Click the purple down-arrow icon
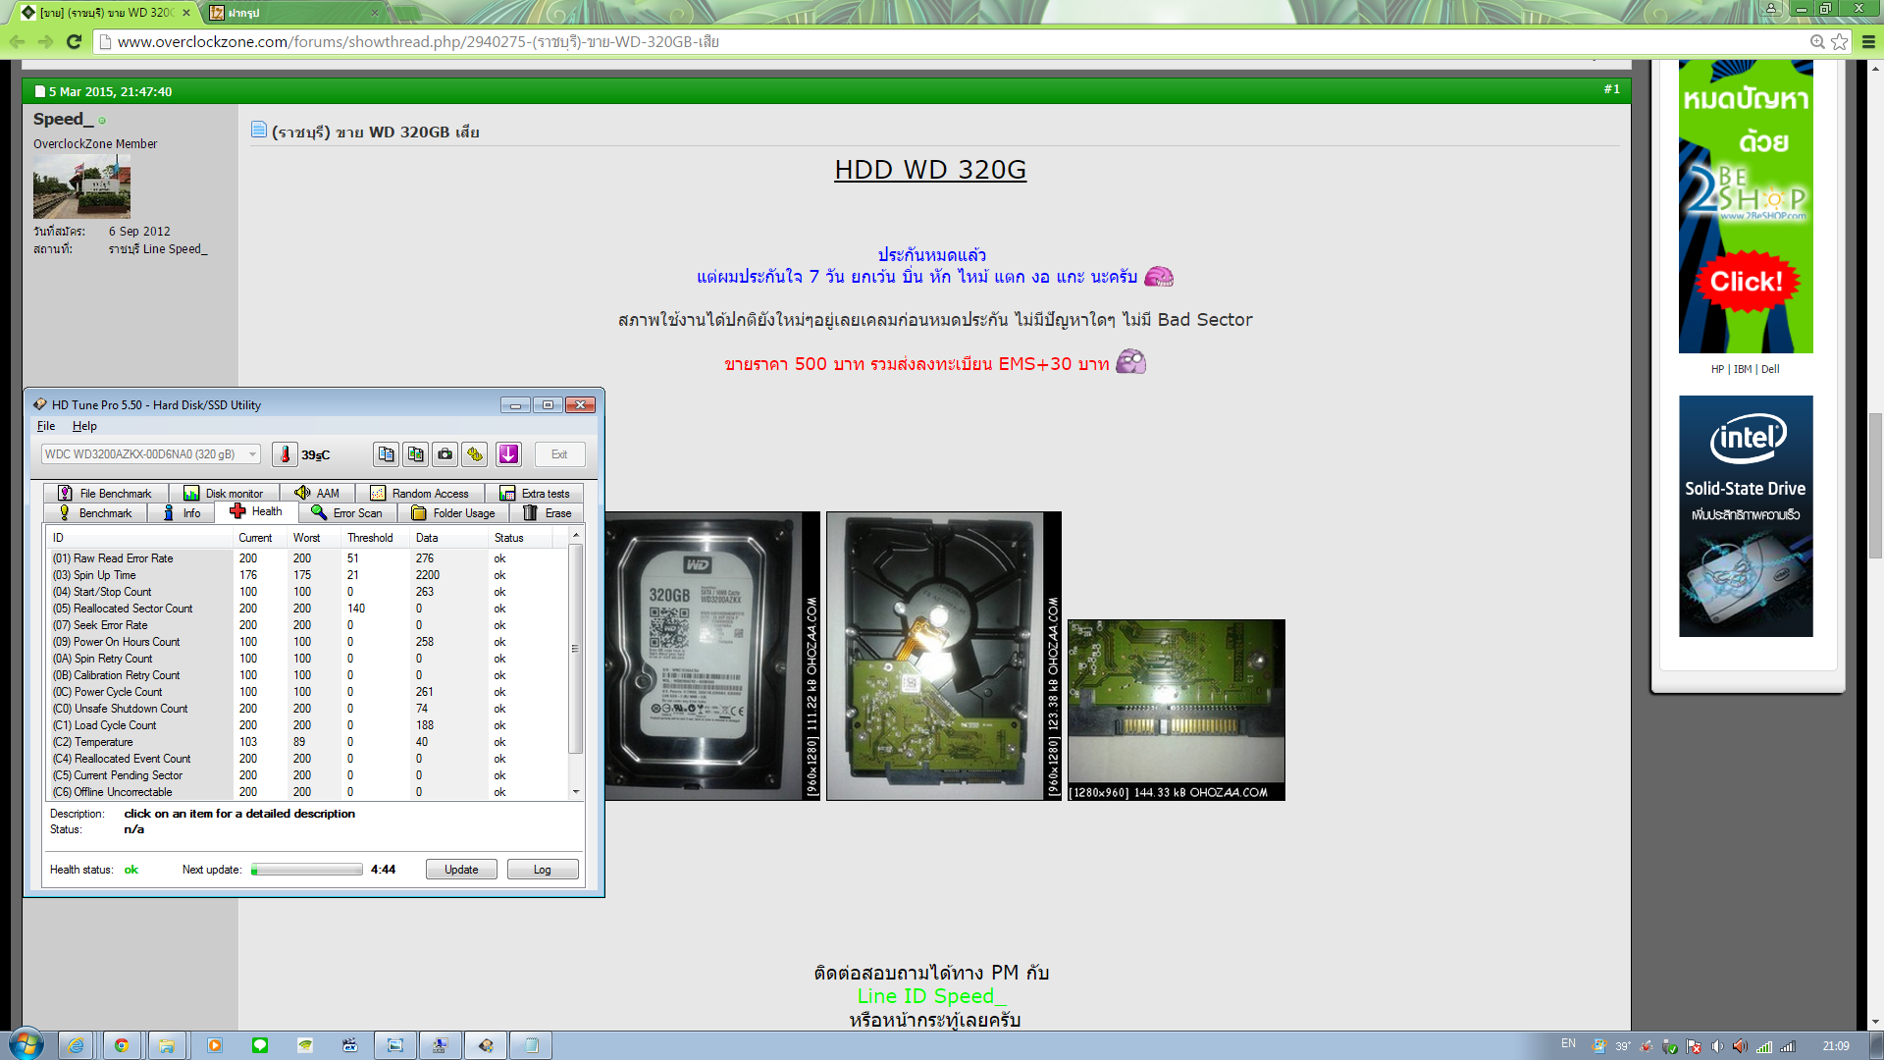The width and height of the screenshot is (1884, 1060). pos(508,454)
